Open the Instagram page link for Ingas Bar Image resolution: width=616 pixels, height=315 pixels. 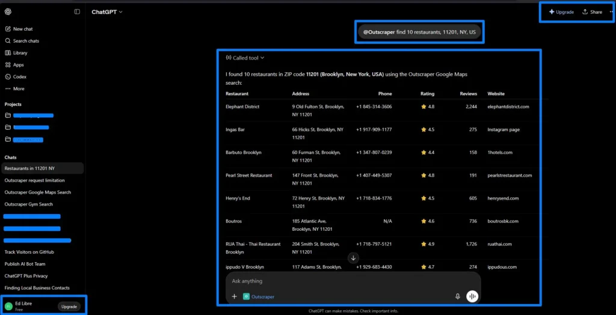504,130
